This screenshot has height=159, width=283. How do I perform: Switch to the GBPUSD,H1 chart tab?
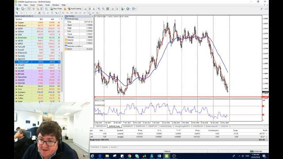pyautogui.click(x=101, y=126)
